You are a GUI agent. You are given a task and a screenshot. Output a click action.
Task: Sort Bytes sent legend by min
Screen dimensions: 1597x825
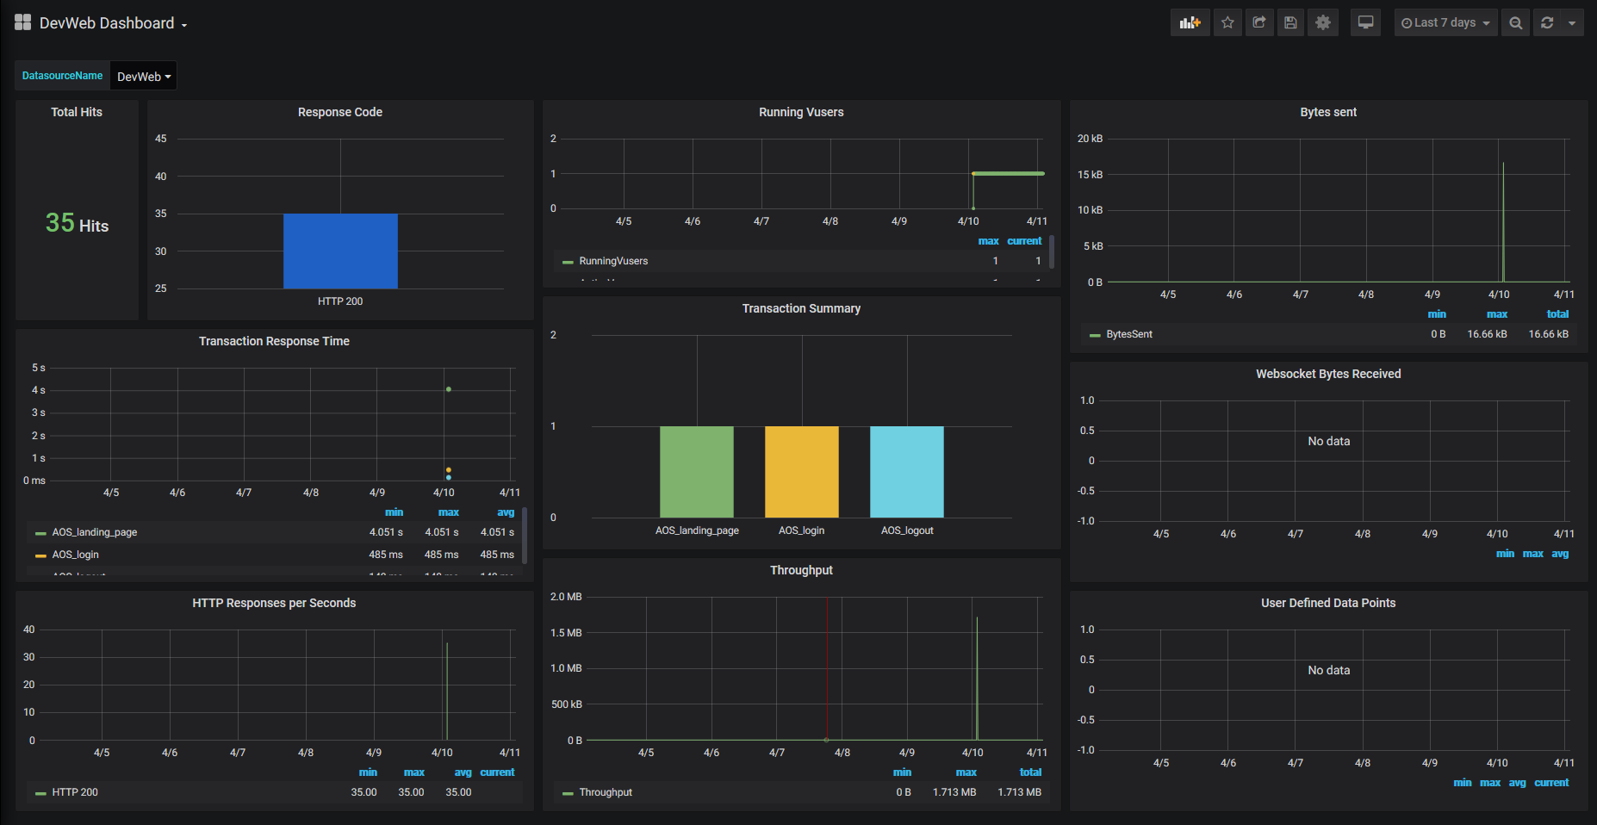(1437, 314)
